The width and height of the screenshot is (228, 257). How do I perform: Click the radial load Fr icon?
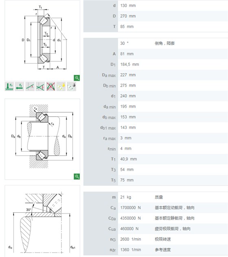(x=9, y=86)
